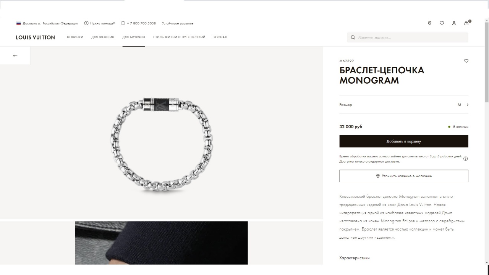
Task: Open the account profile icon
Action: 454,23
